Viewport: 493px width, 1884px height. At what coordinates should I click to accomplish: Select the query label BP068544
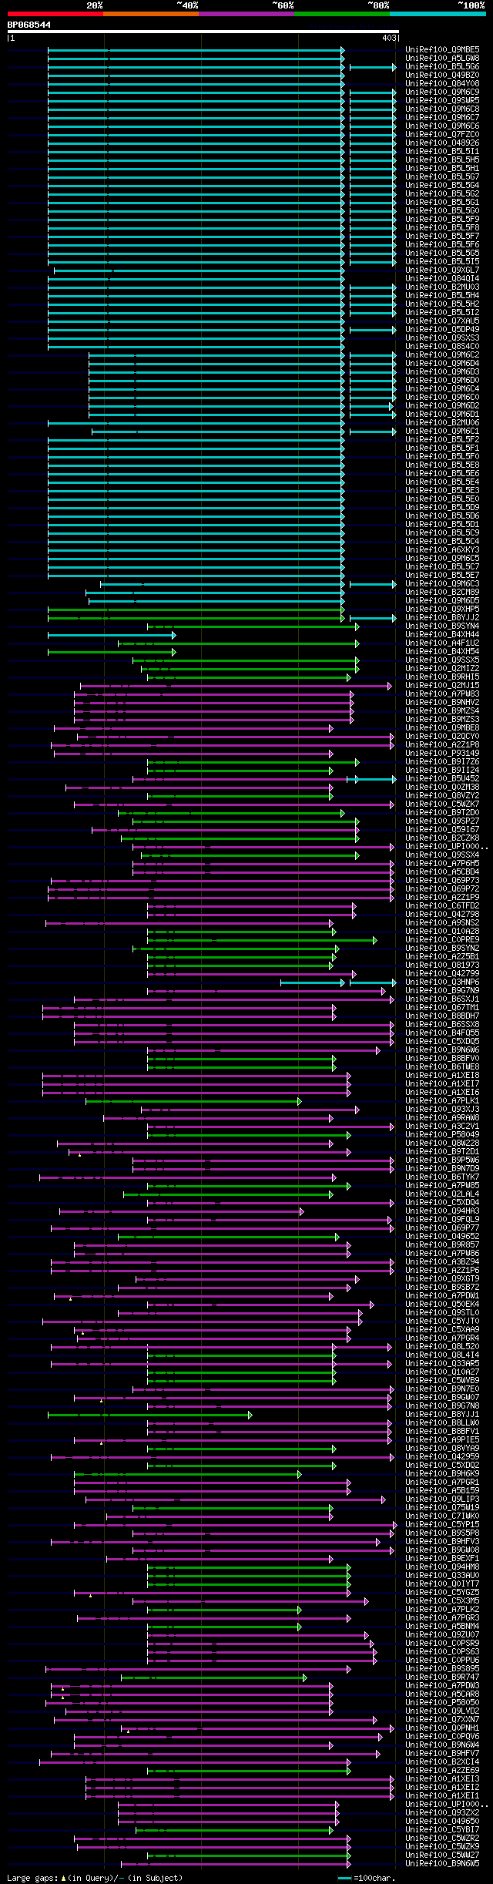[x=29, y=25]
